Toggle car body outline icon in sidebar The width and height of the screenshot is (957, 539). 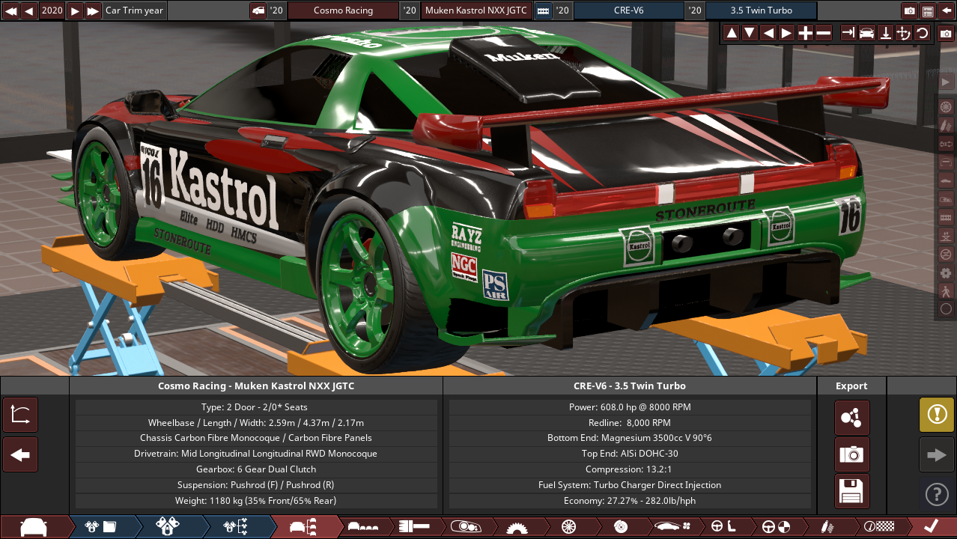946,162
